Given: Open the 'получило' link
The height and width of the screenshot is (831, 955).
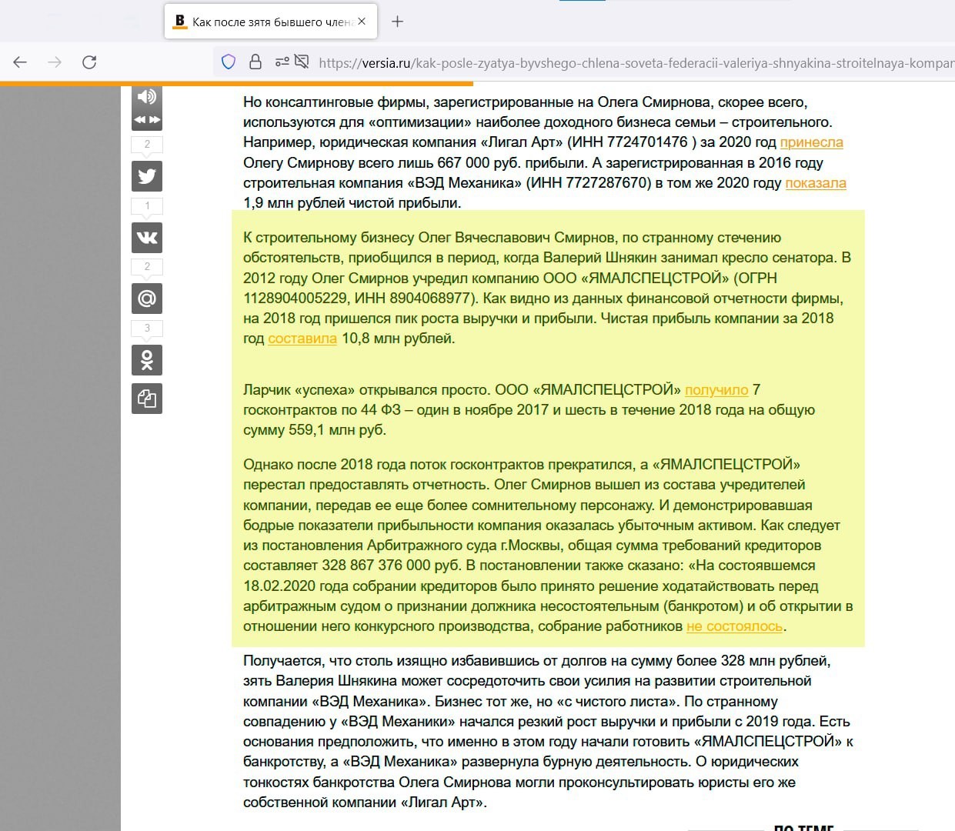Looking at the screenshot, I should (716, 390).
